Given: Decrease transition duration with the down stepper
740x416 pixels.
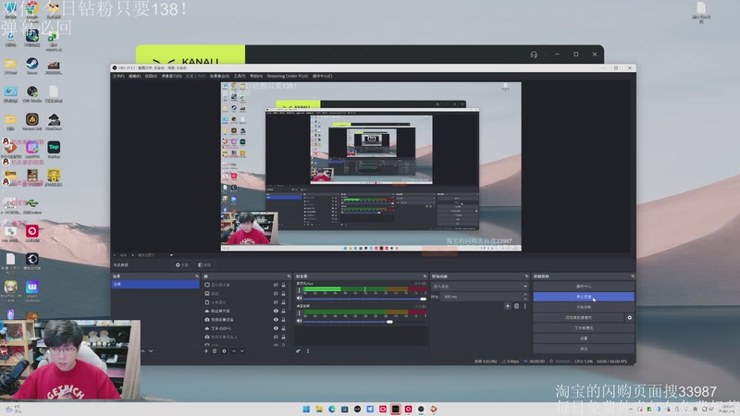Looking at the screenshot, I should click(x=525, y=299).
